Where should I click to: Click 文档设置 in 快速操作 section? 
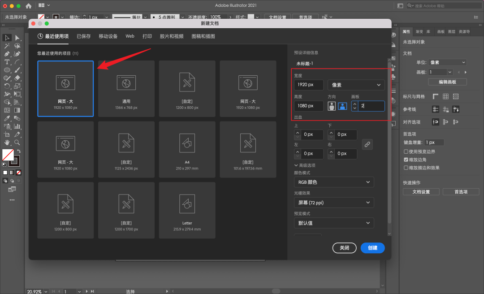421,192
